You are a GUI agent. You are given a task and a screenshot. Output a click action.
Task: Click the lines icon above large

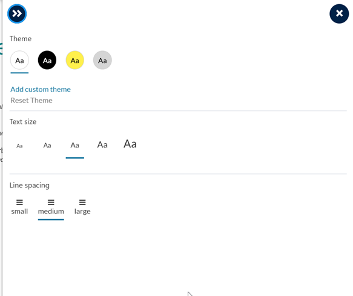coord(82,202)
